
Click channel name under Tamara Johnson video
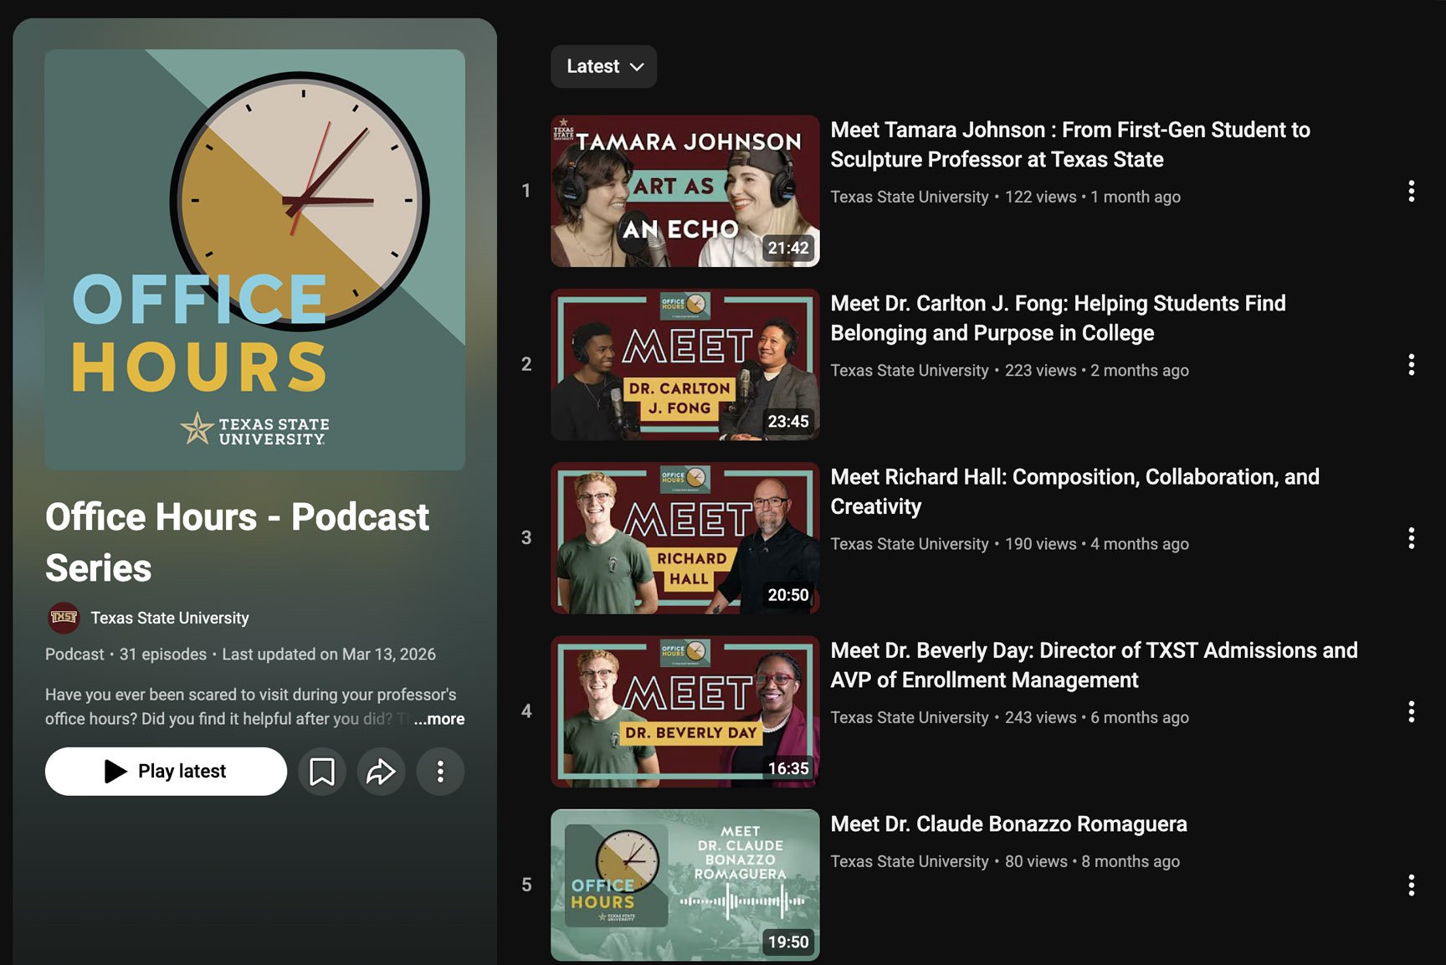[910, 197]
